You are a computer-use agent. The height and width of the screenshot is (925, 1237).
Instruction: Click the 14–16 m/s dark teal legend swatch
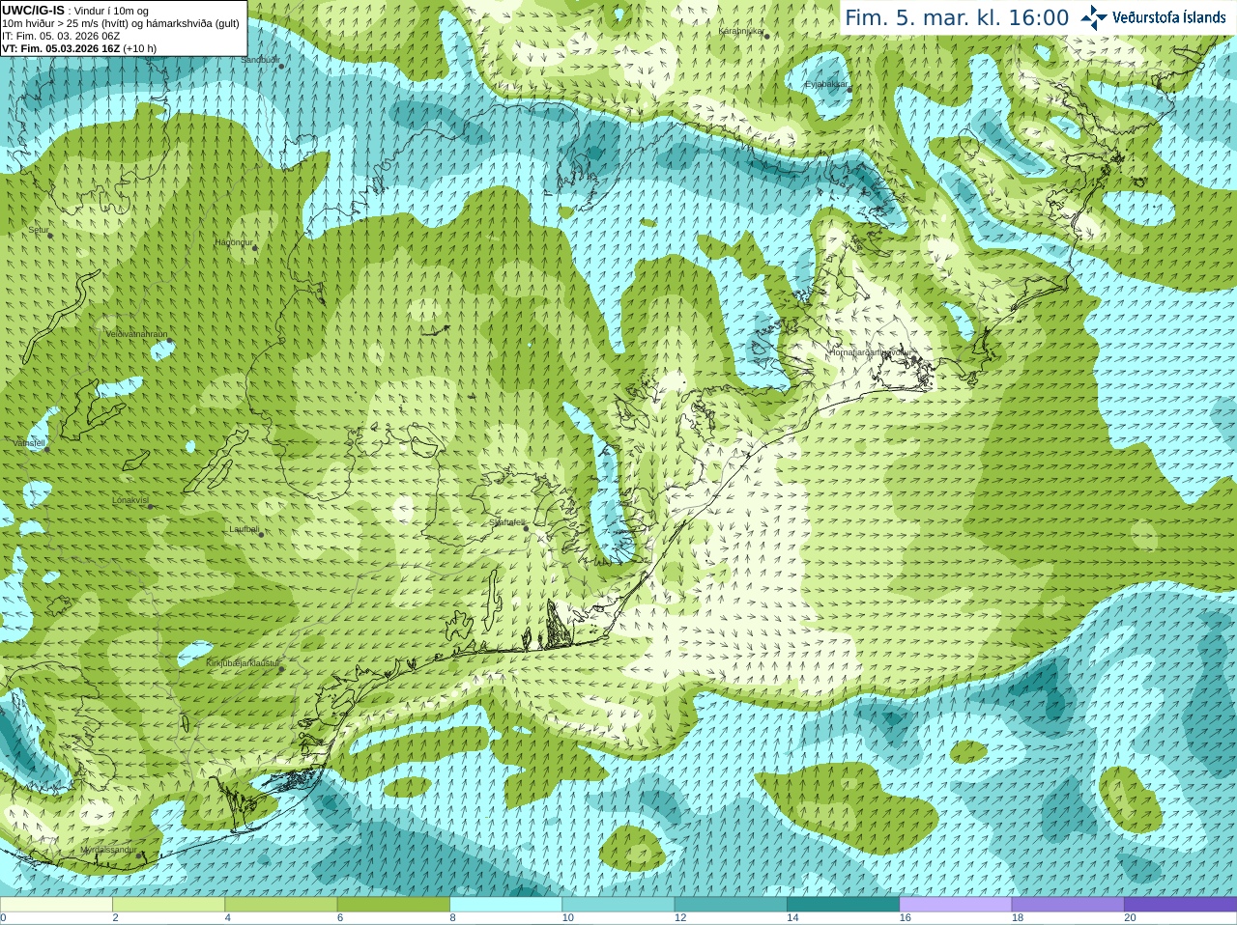click(843, 905)
